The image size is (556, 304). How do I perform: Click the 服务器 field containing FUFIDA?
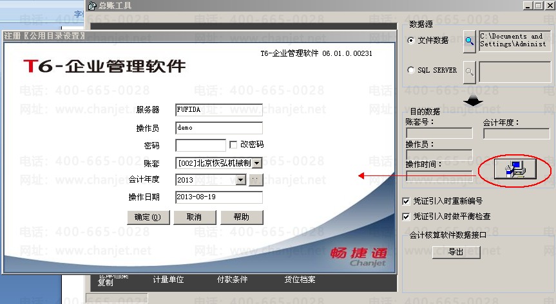click(219, 110)
